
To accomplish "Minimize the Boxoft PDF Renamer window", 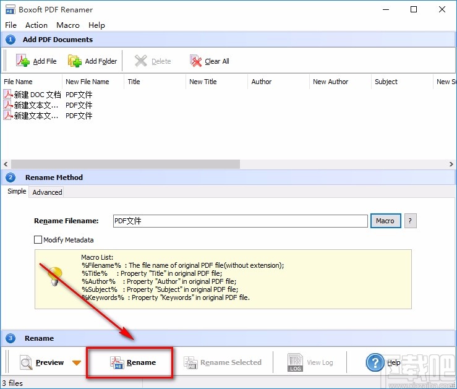I will click(386, 10).
